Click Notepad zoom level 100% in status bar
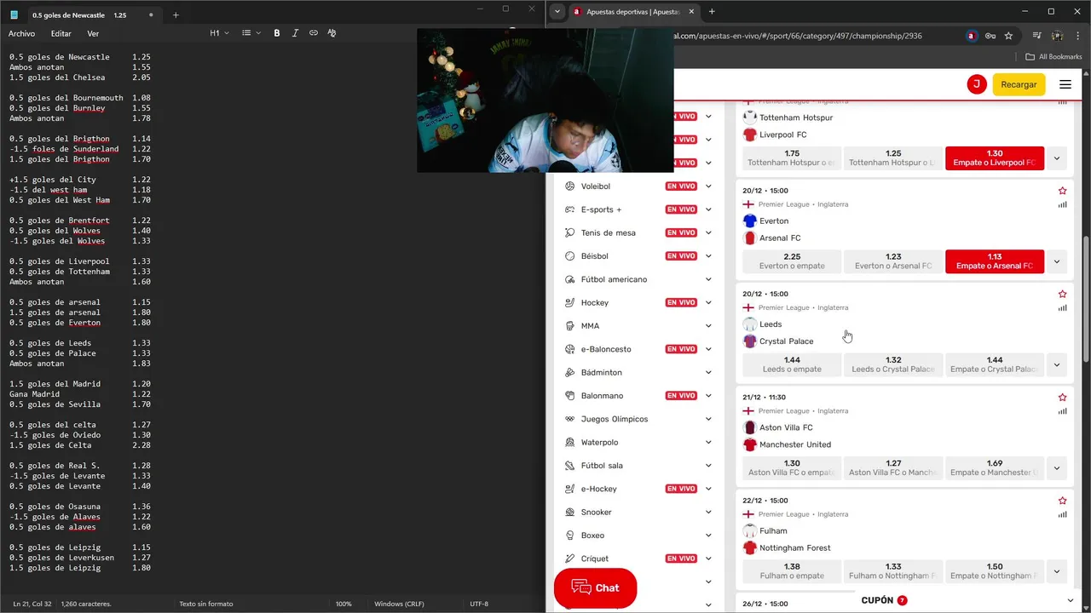The height and width of the screenshot is (613, 1091). (343, 604)
